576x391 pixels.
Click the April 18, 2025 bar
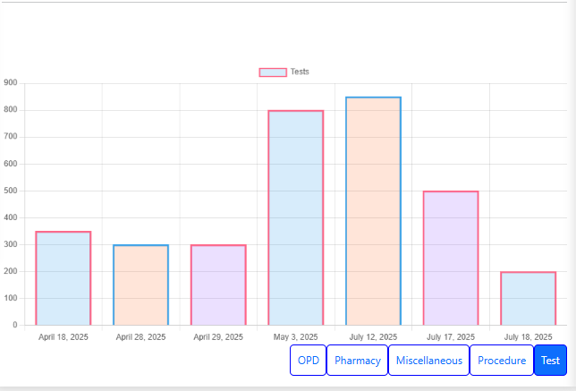click(x=64, y=277)
